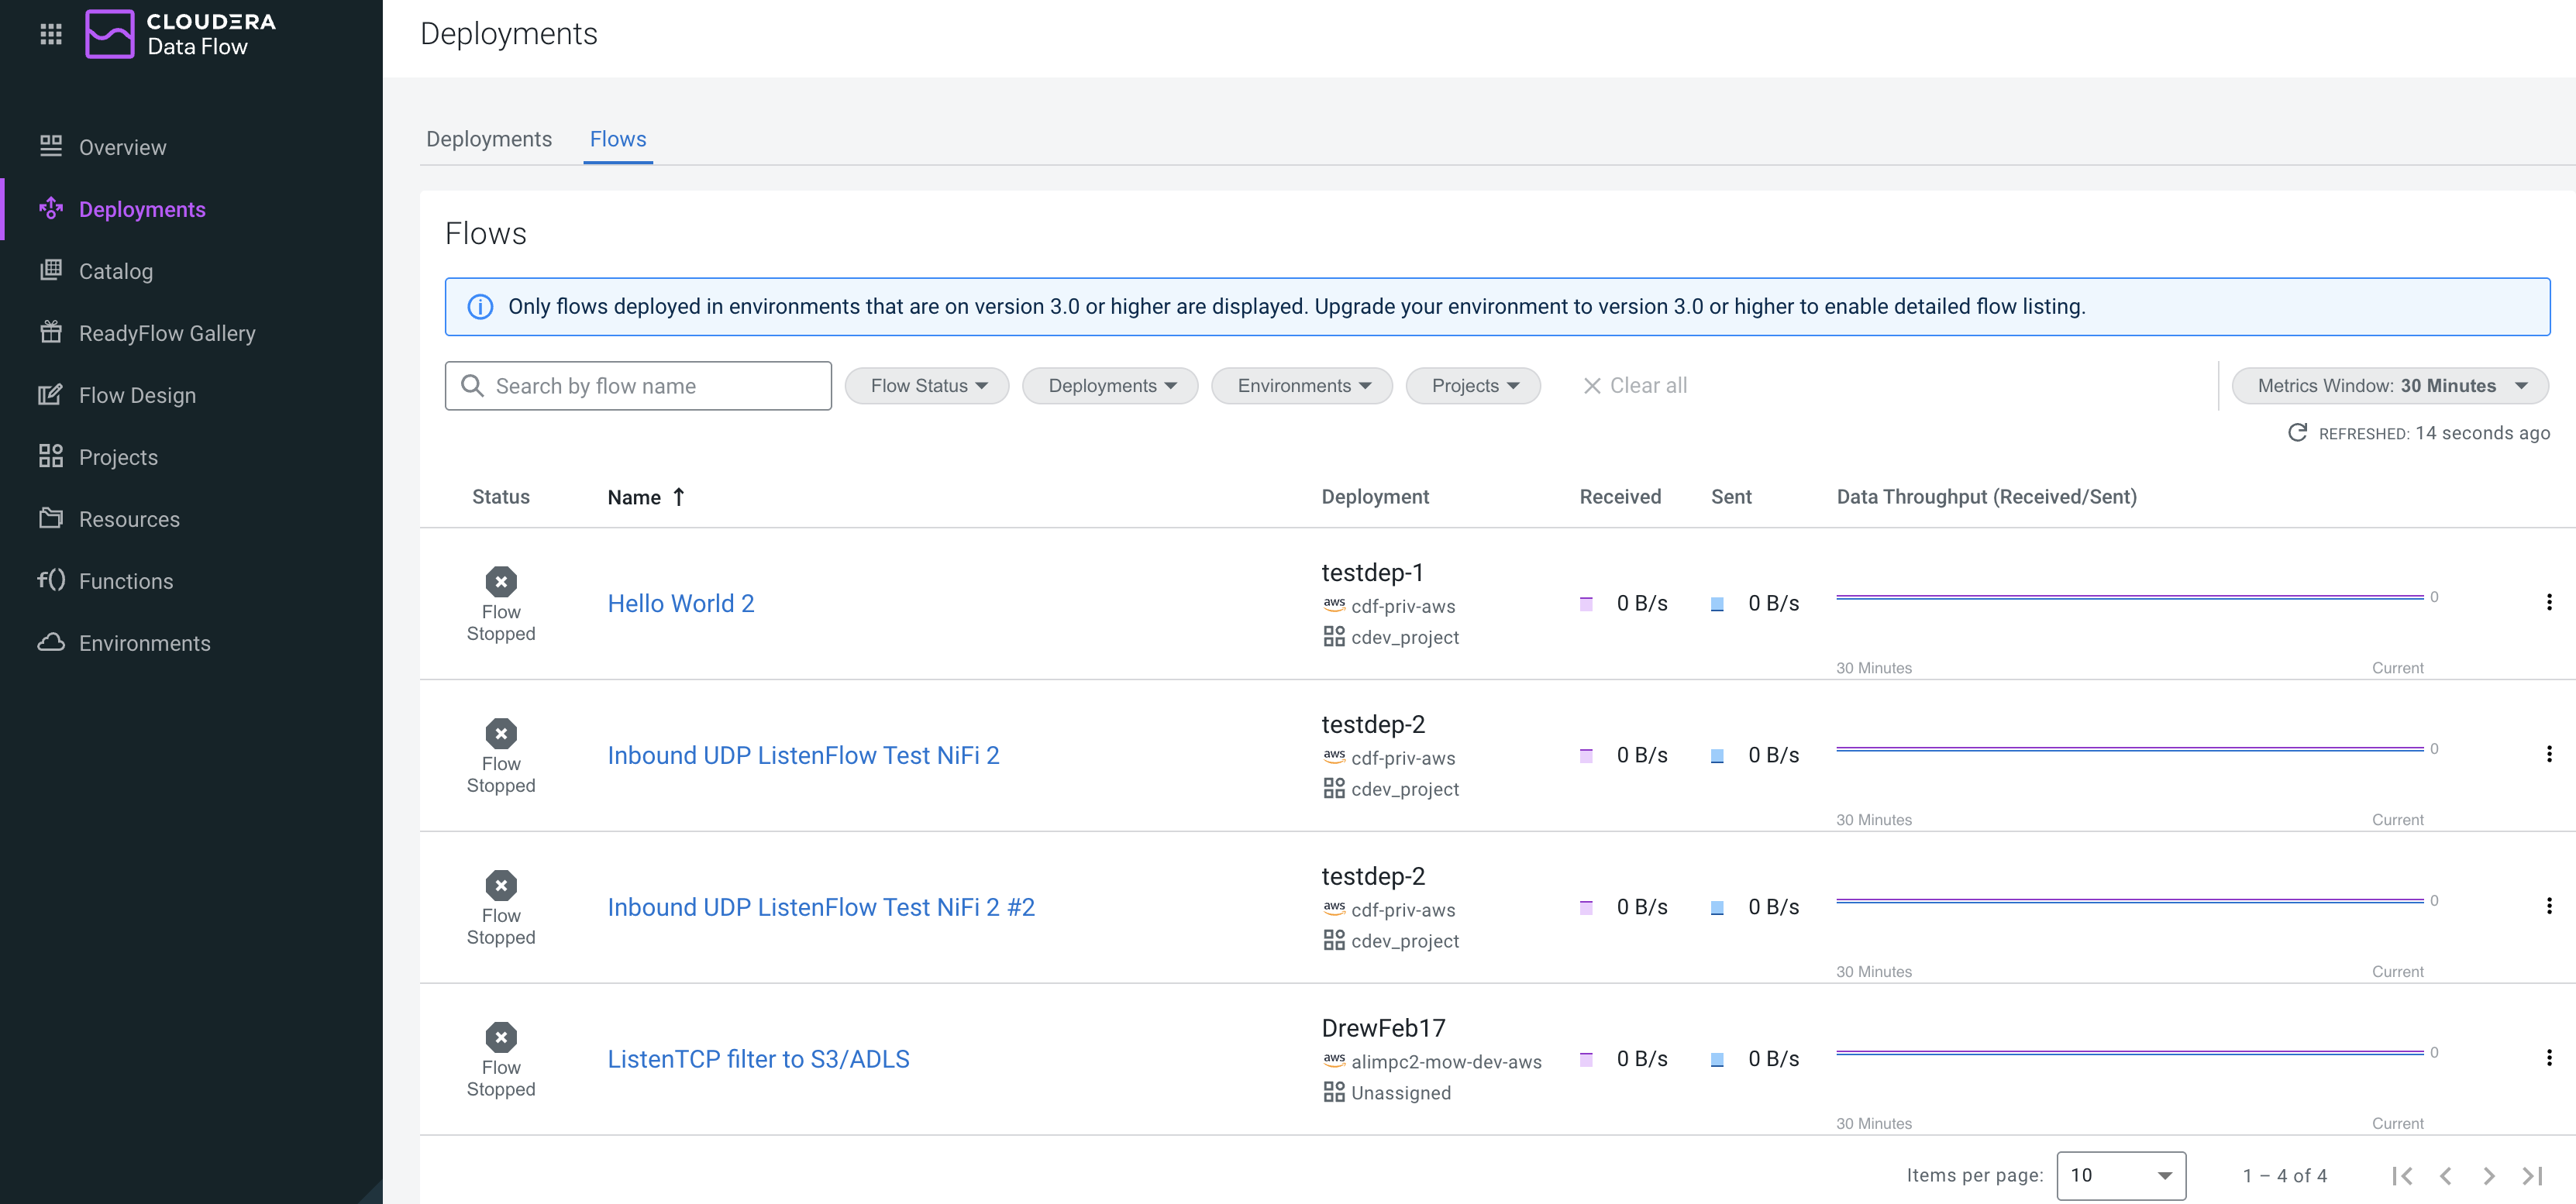Go to last page pagination icon
The image size is (2576, 1204).
click(2533, 1176)
